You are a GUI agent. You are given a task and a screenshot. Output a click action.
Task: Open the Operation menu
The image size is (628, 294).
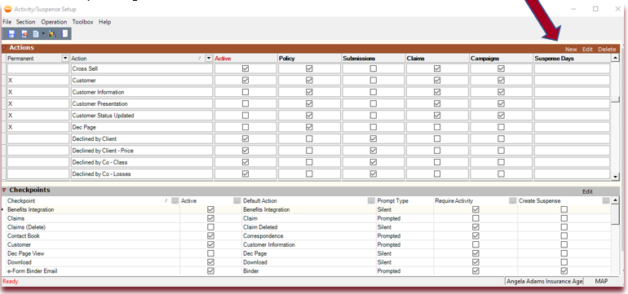54,22
